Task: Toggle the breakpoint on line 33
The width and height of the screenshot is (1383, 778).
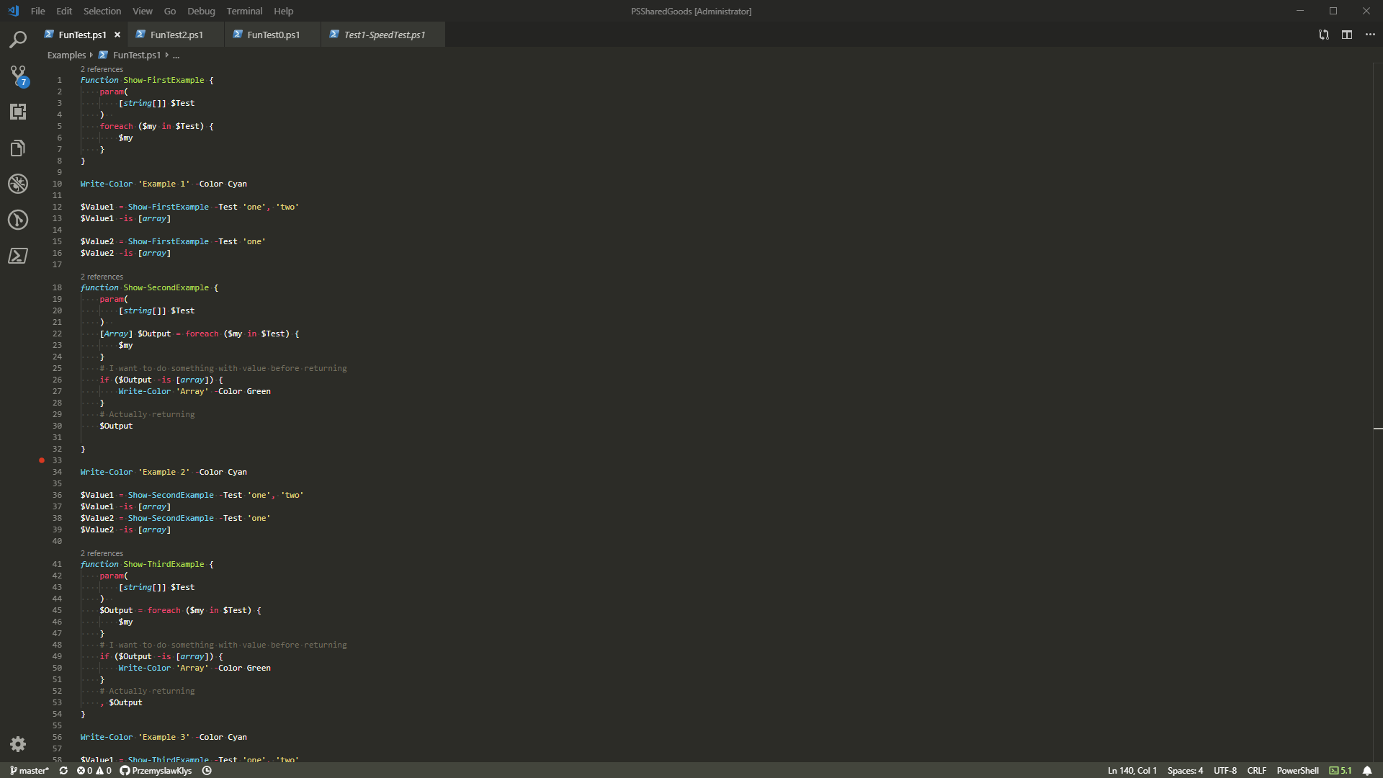Action: (41, 460)
